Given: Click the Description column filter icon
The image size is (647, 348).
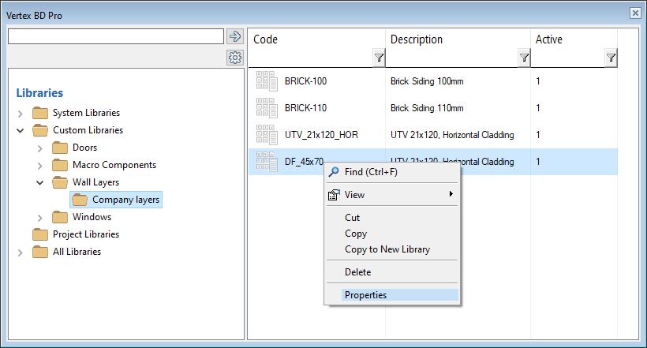Looking at the screenshot, I should (524, 58).
